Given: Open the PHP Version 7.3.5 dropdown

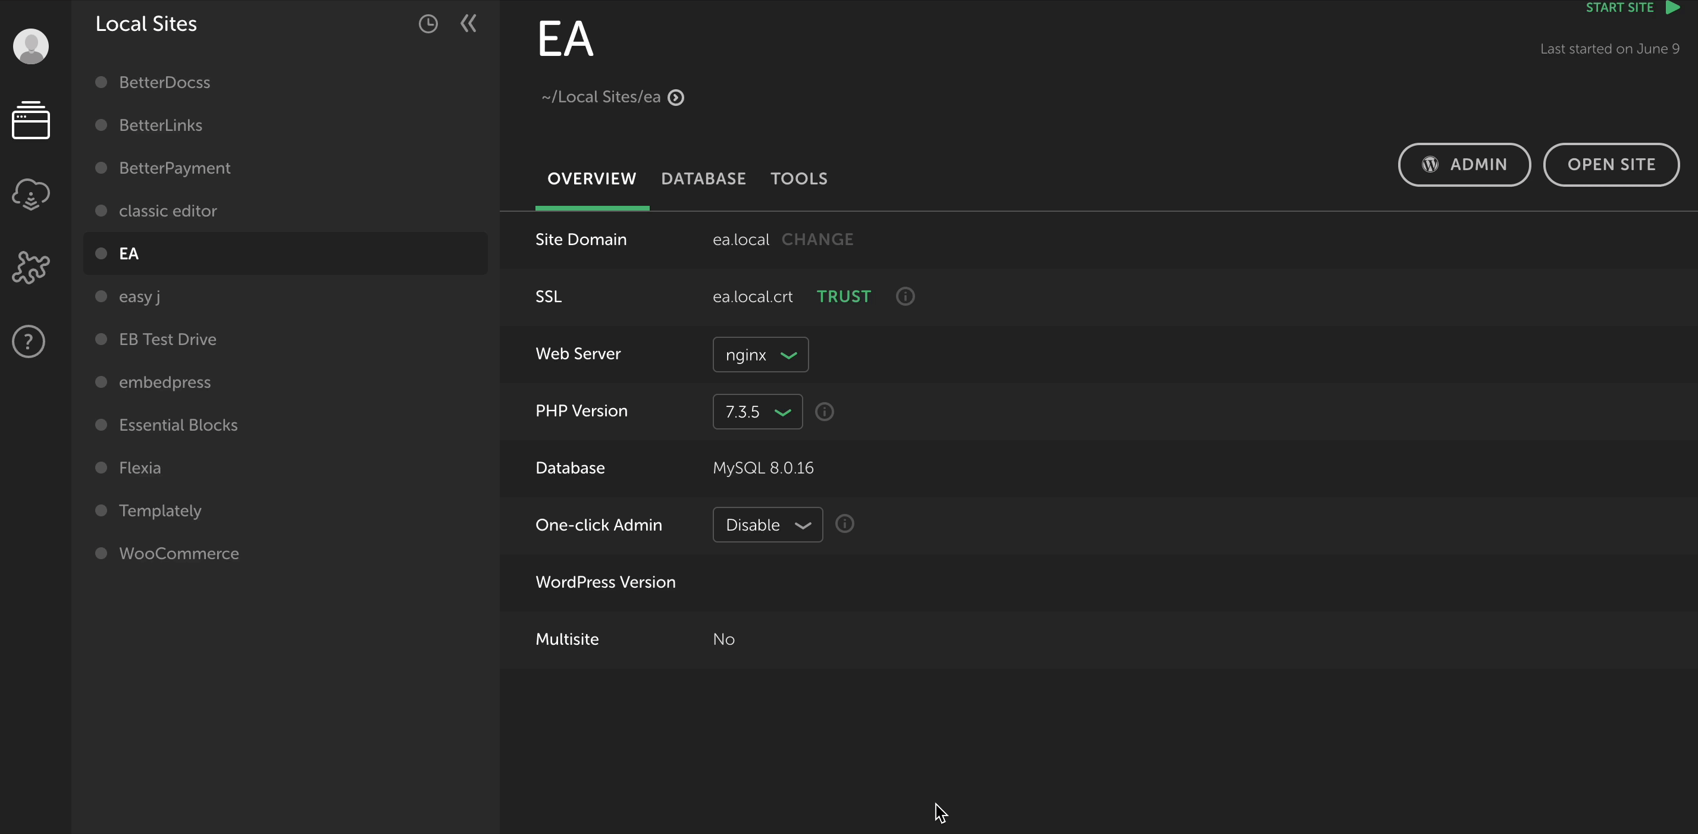Looking at the screenshot, I should (x=757, y=412).
